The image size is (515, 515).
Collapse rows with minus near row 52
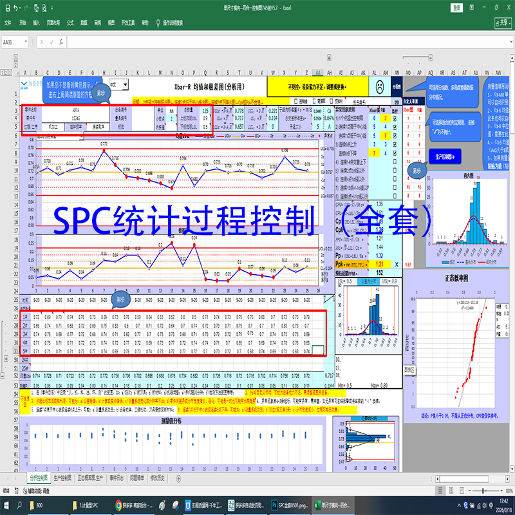tap(3, 375)
